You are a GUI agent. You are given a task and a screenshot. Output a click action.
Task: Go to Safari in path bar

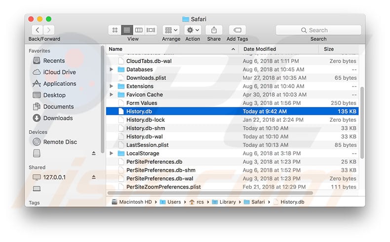click(x=254, y=202)
